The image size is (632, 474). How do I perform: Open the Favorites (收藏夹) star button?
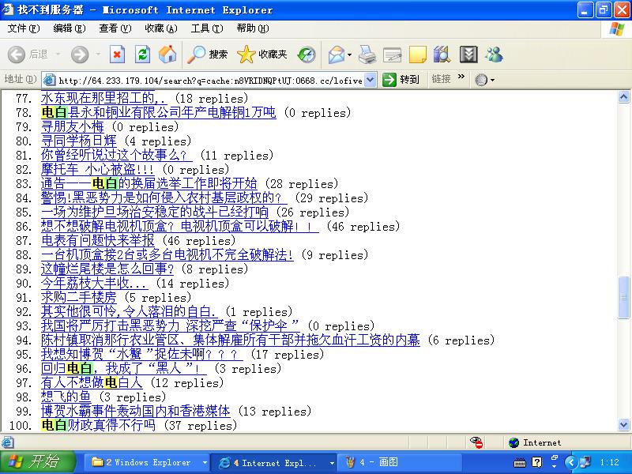tap(262, 55)
